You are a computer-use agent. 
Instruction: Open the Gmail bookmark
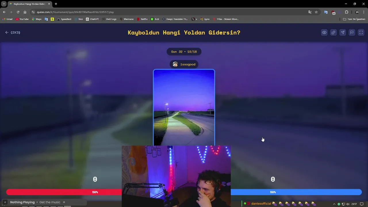7,19
